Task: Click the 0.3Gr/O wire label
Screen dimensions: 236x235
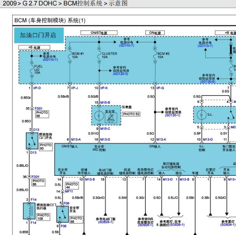Action: pos(99,198)
